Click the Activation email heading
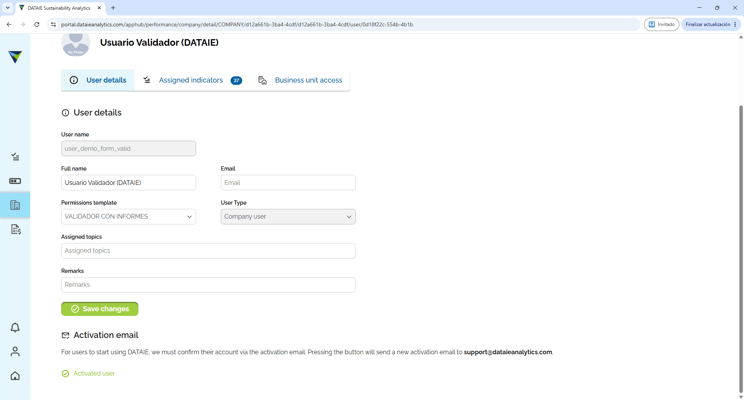This screenshot has height=400, width=744. tap(106, 335)
